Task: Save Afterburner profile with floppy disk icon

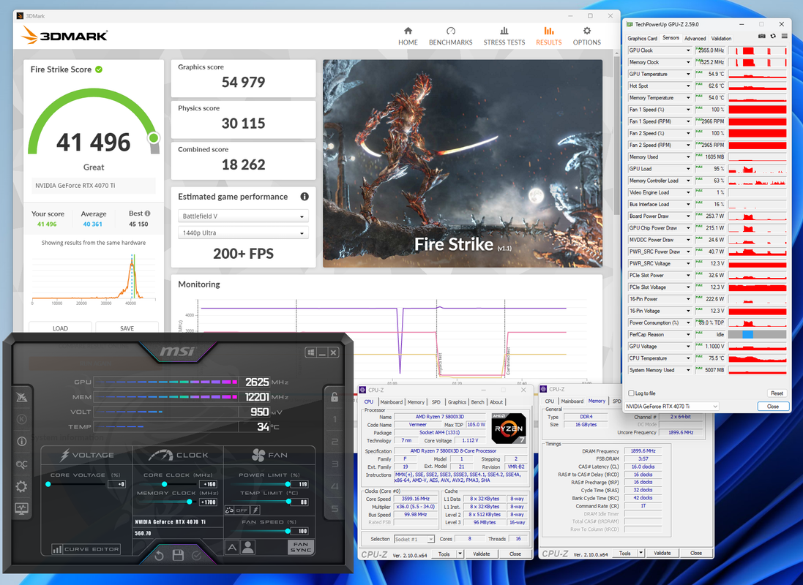Action: (178, 555)
